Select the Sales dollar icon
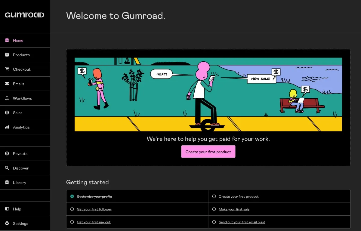Image resolution: width=361 pixels, height=231 pixels. point(7,112)
